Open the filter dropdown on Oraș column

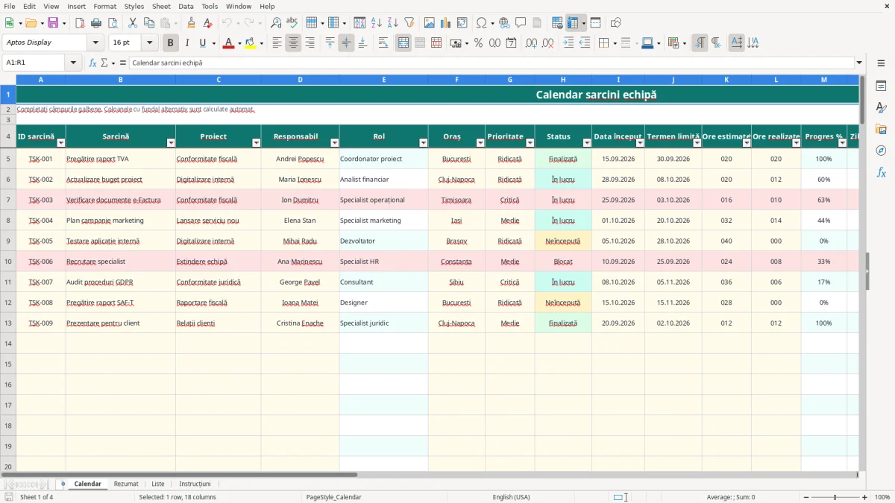[x=480, y=142]
